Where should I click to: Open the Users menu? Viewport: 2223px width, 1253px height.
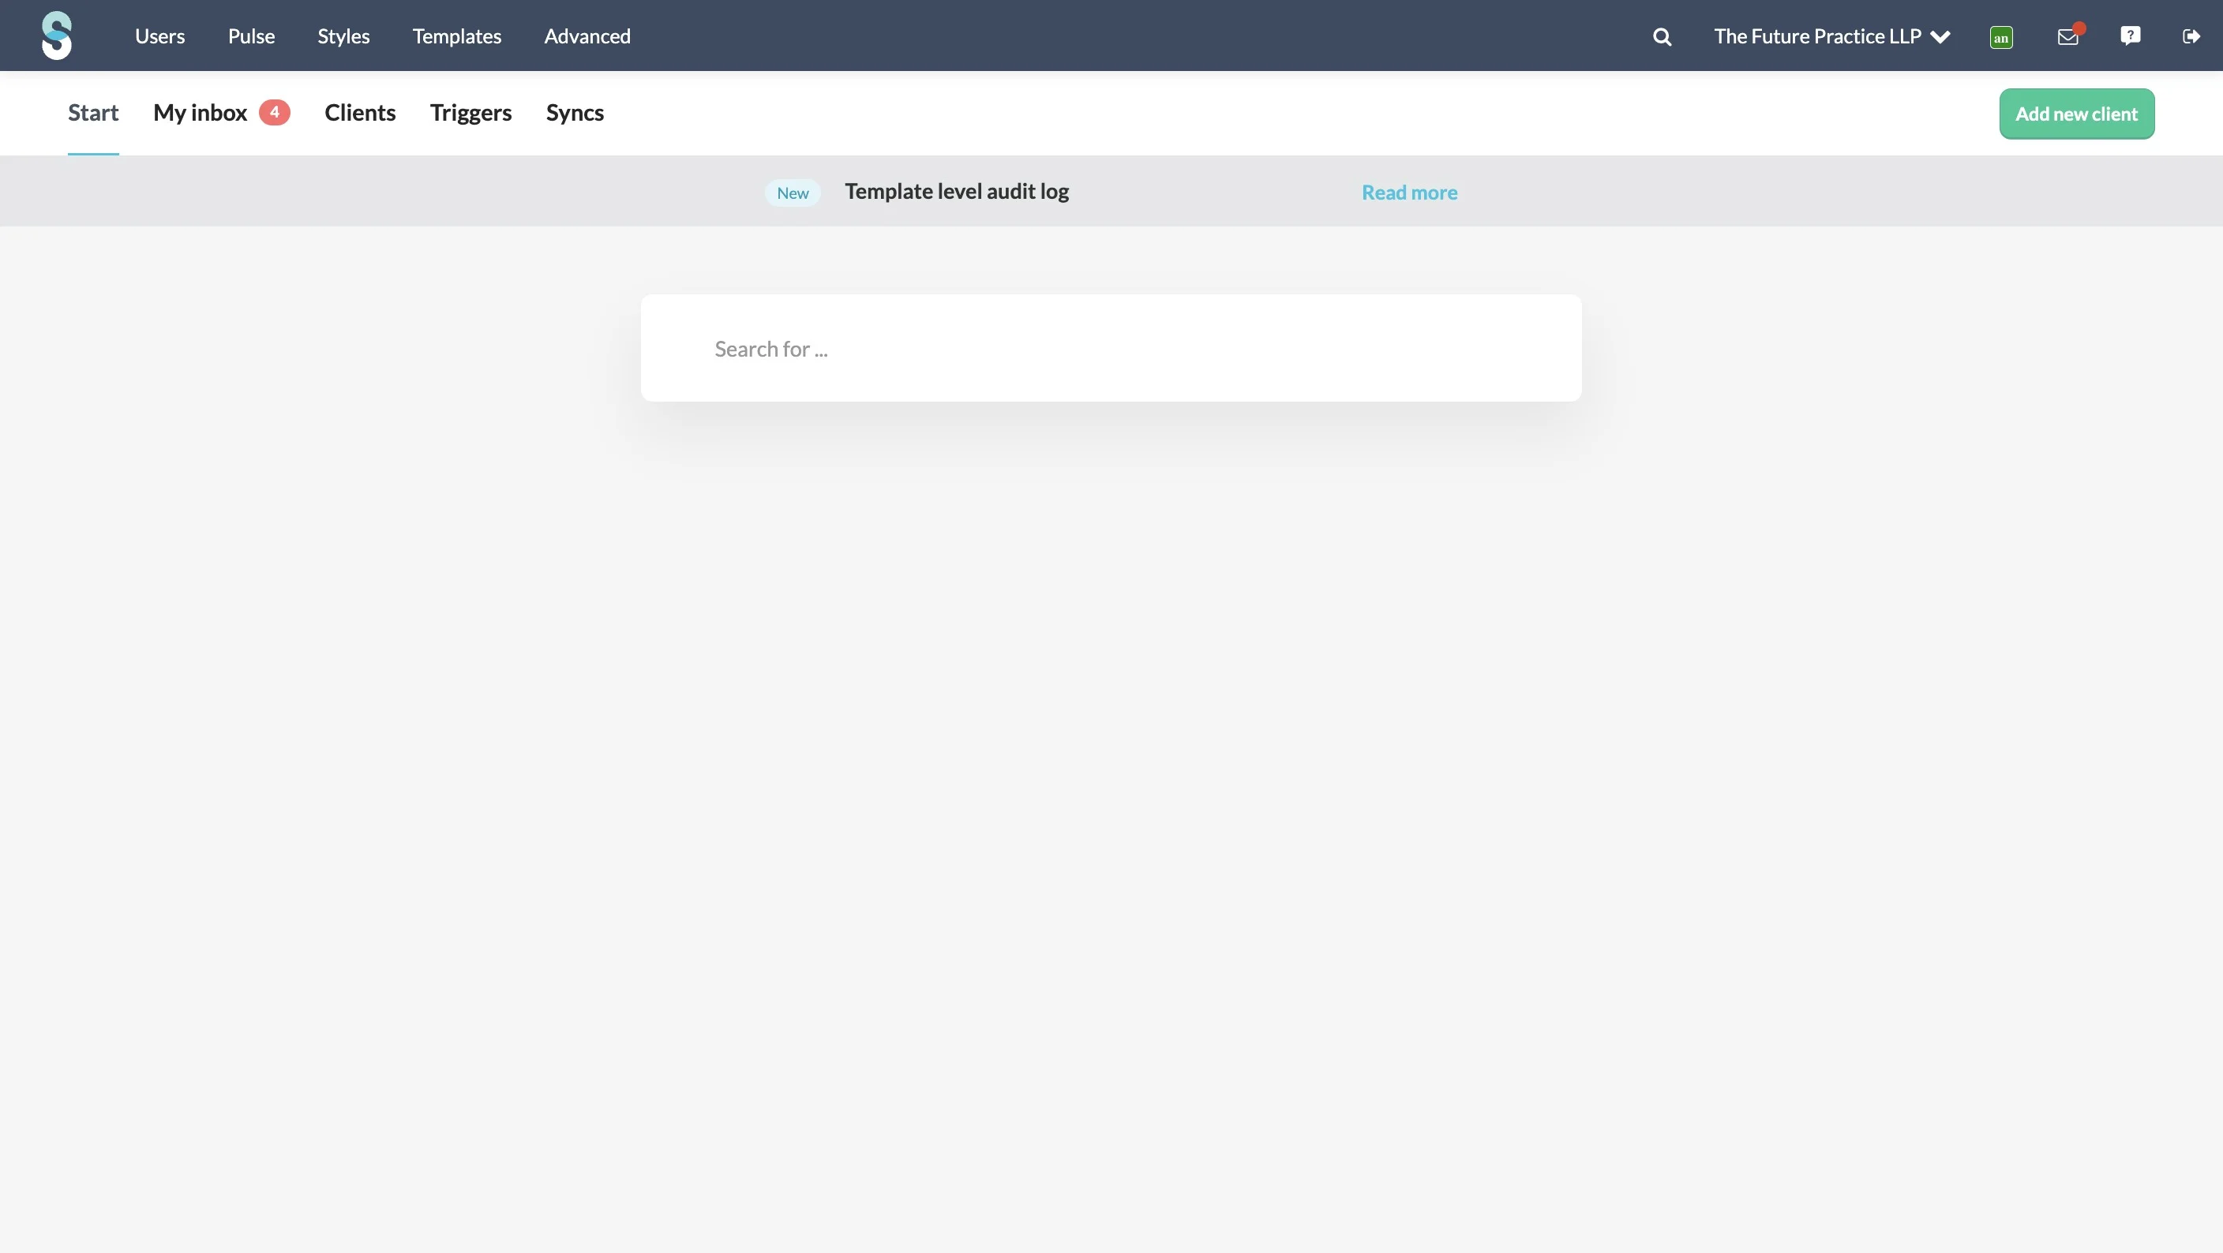[159, 36]
